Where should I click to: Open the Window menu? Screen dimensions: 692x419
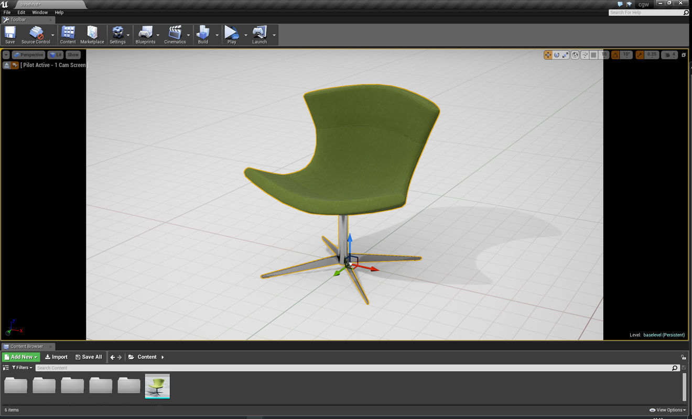40,12
